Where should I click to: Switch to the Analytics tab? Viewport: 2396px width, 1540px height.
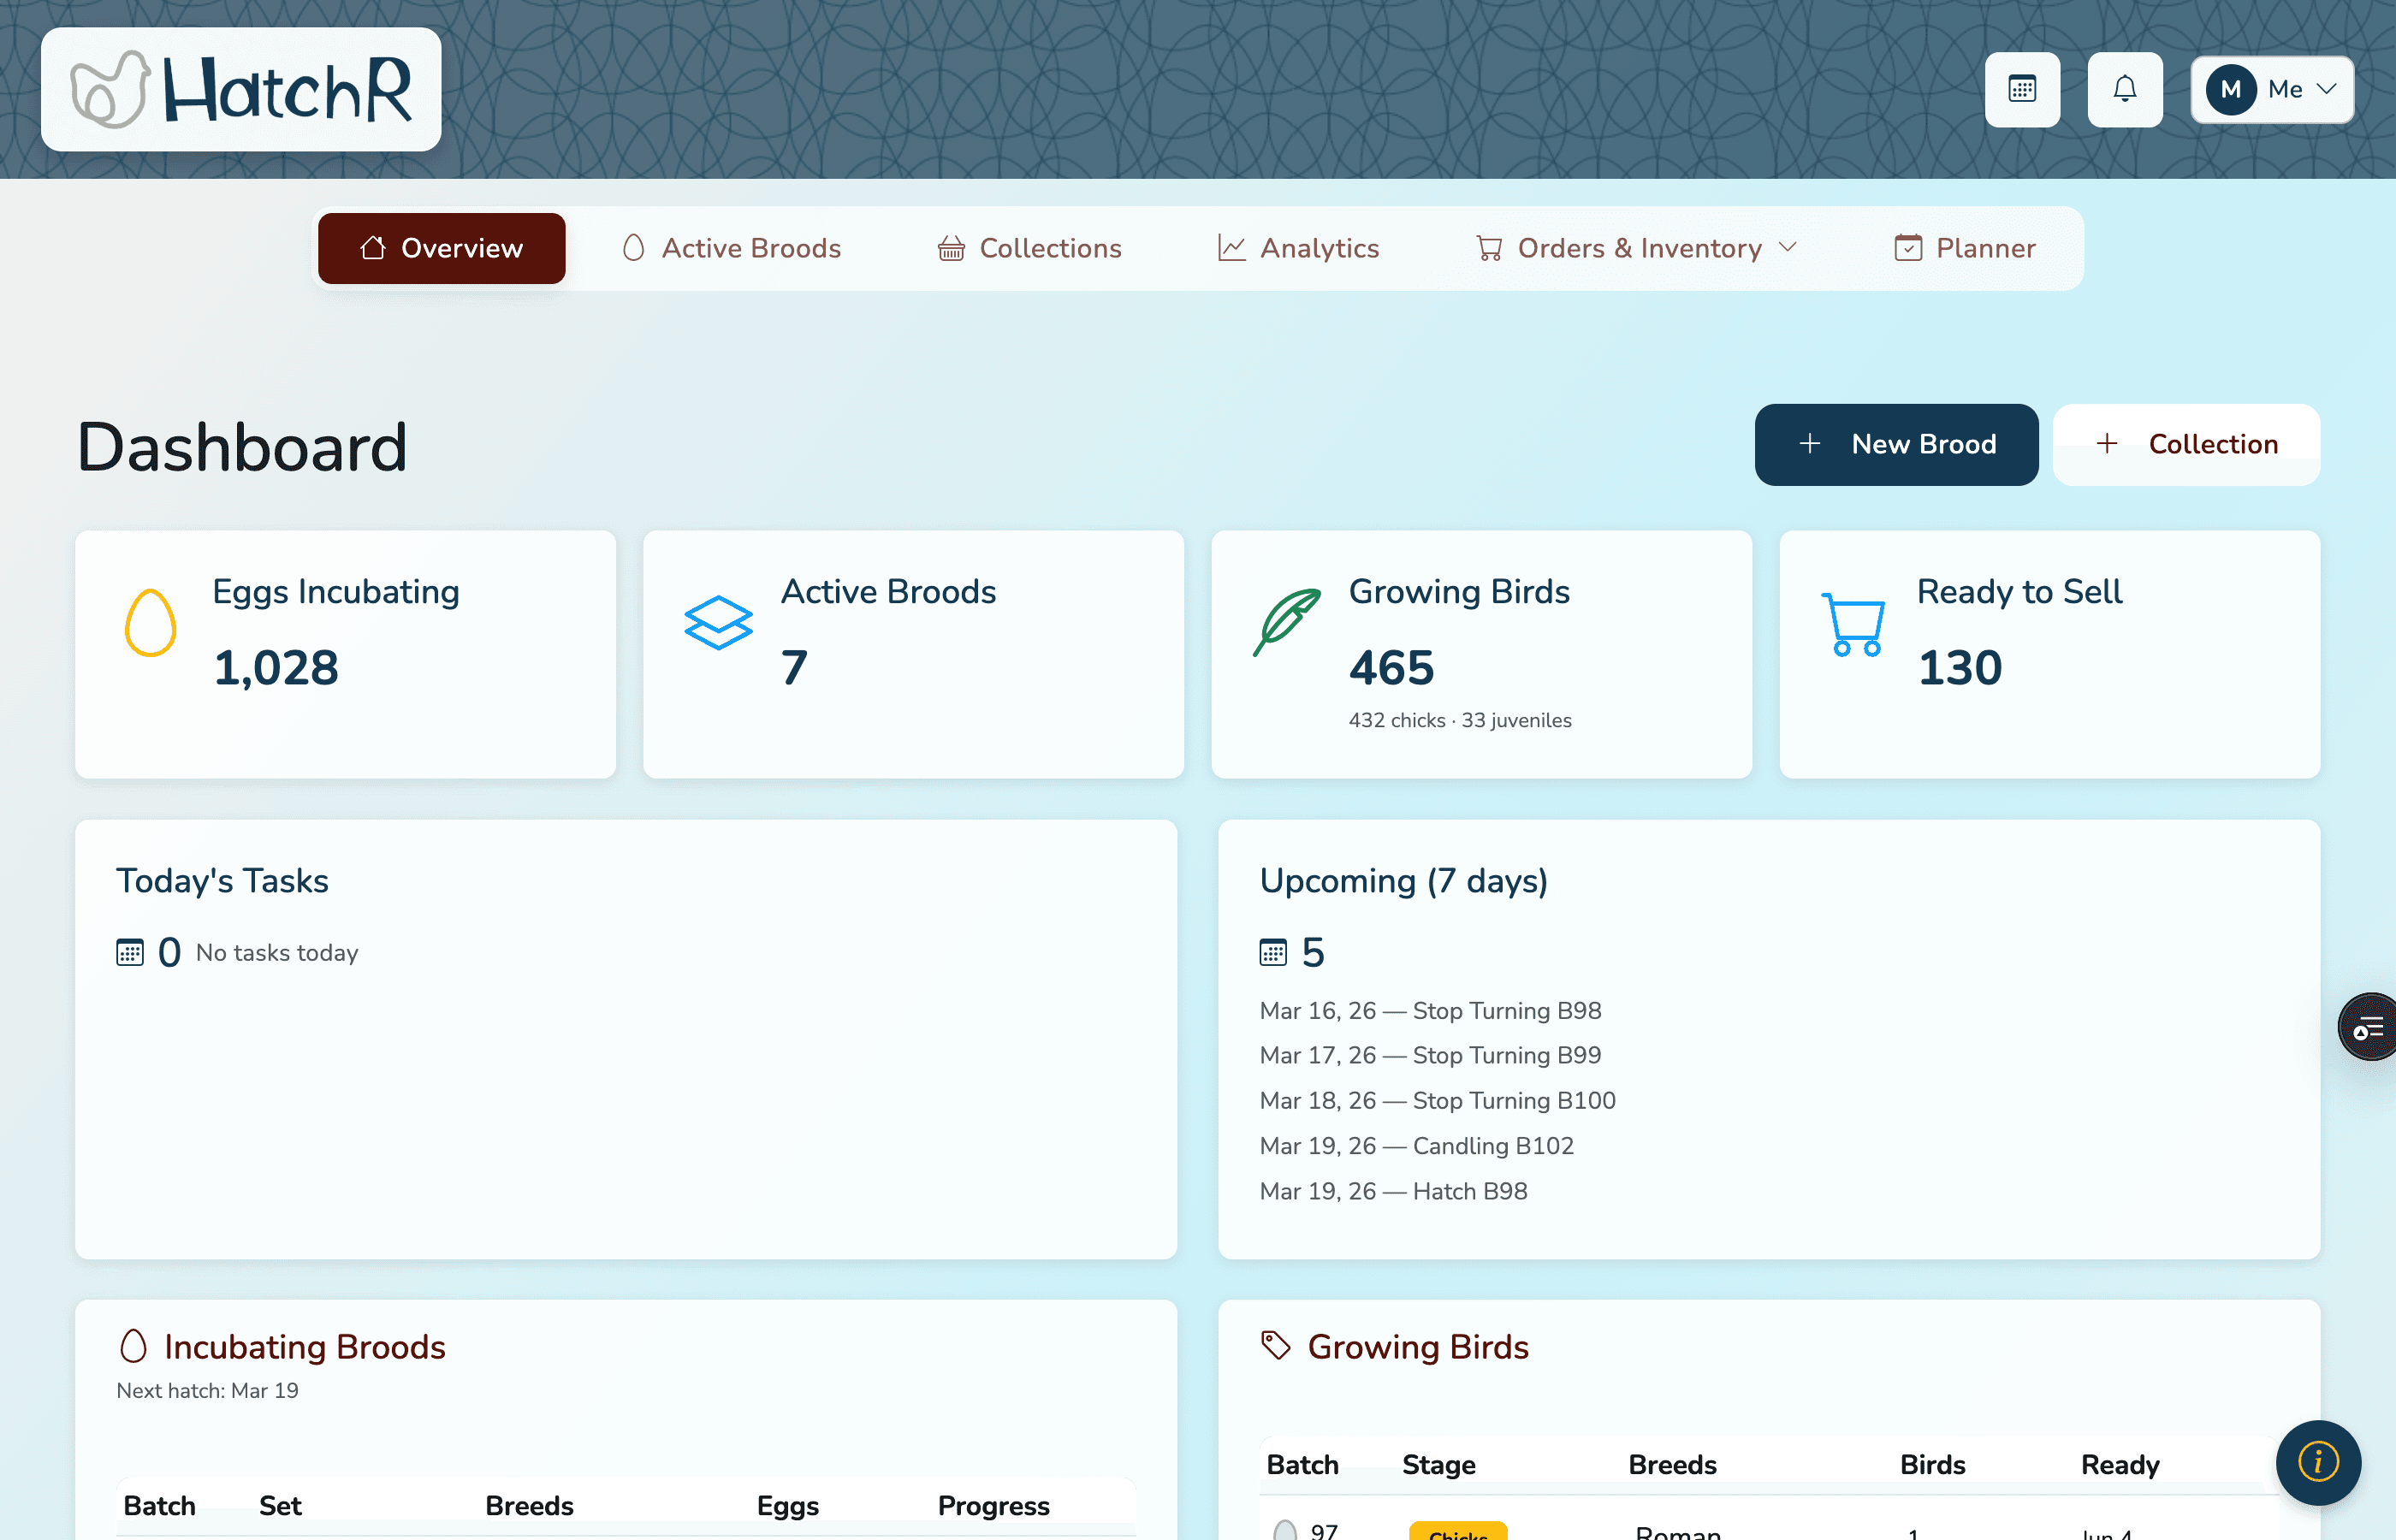point(1298,248)
